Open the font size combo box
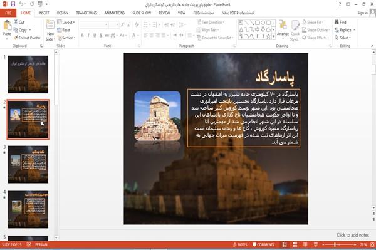Viewport: 376px width, 250px height. (x=113, y=24)
